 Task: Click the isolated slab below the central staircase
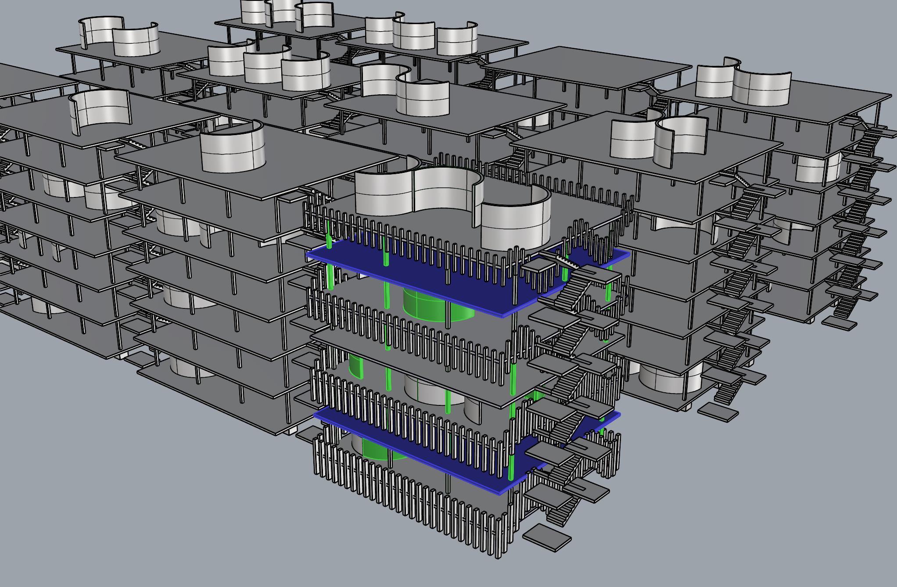tap(547, 538)
